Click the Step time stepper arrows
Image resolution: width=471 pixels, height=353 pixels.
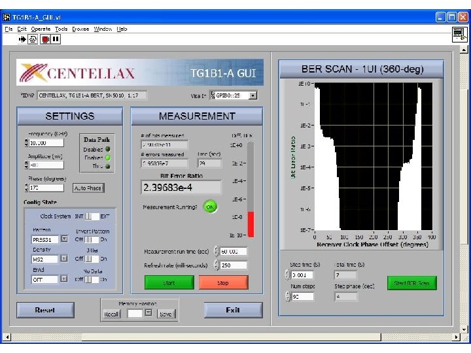click(x=287, y=275)
